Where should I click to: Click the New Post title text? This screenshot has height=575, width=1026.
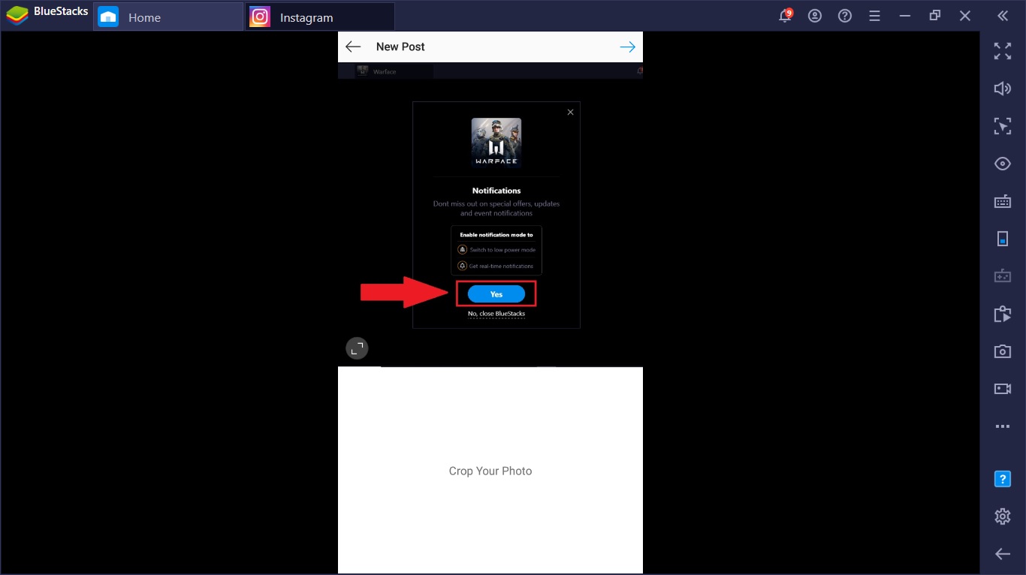click(400, 47)
